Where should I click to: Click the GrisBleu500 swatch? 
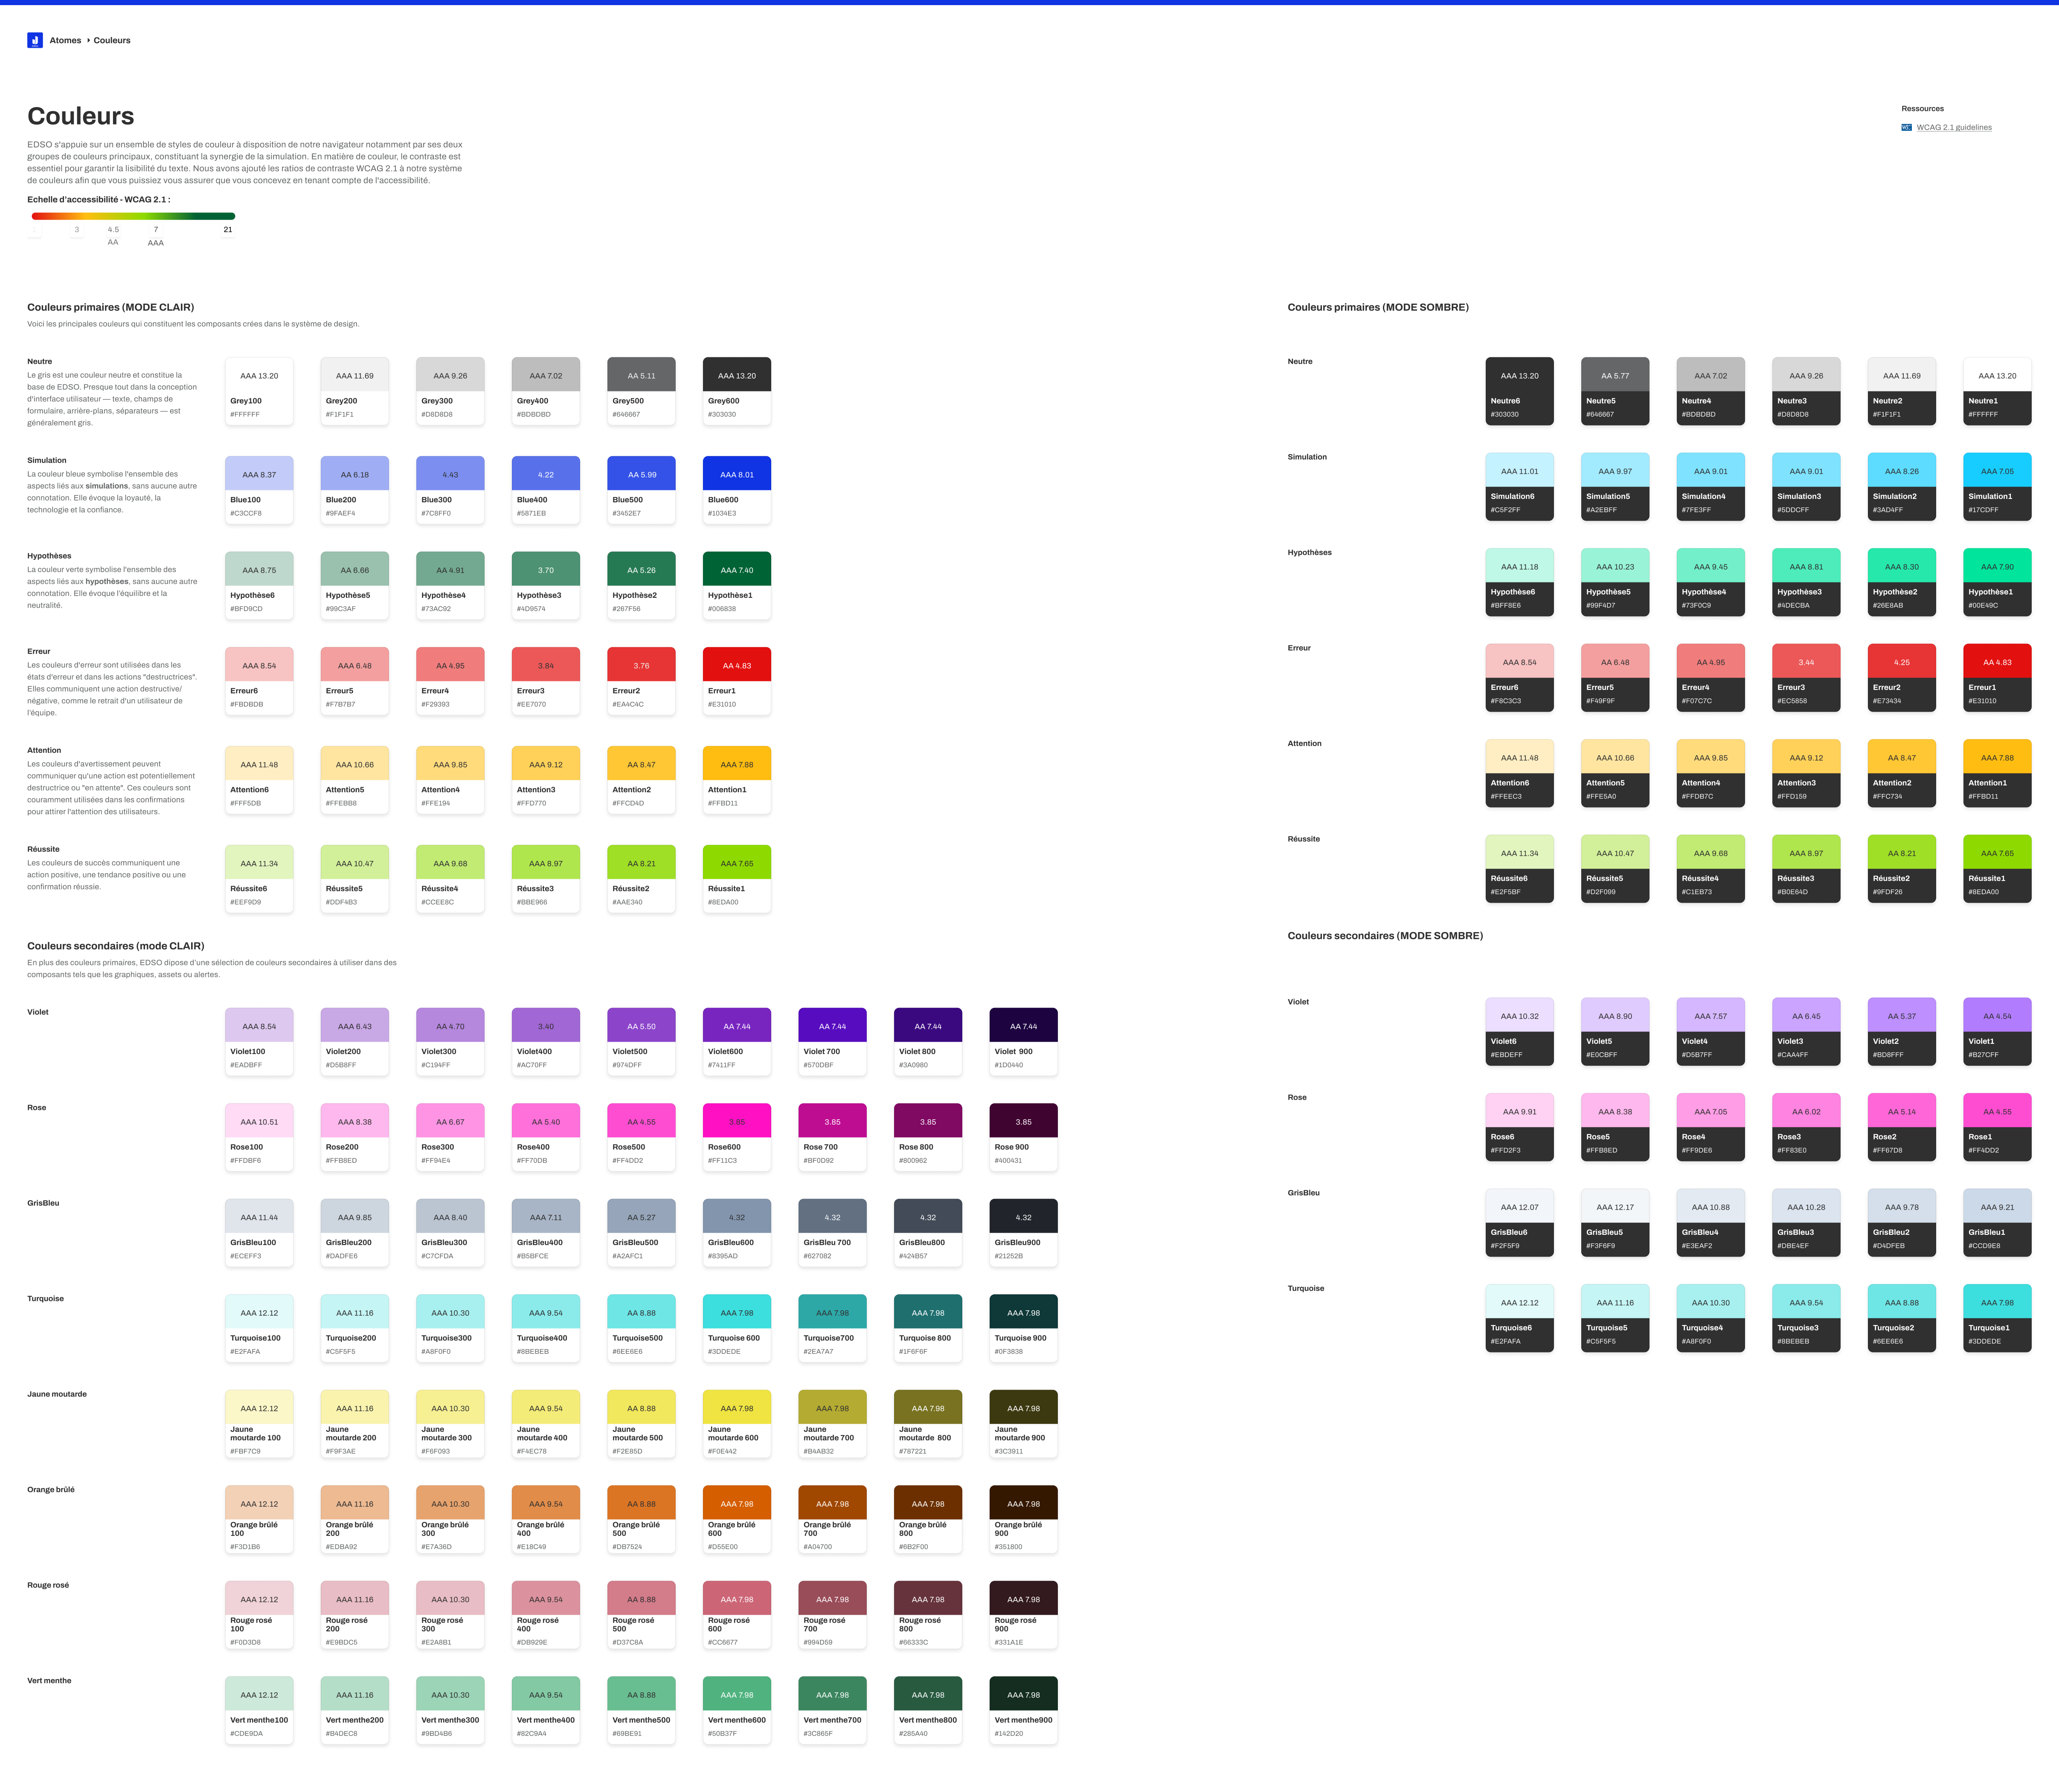(641, 1233)
